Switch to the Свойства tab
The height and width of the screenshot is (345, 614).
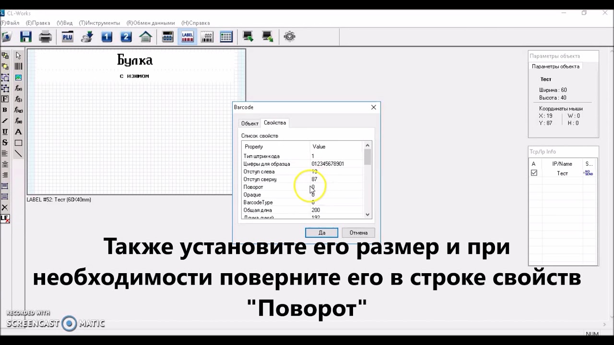point(275,123)
